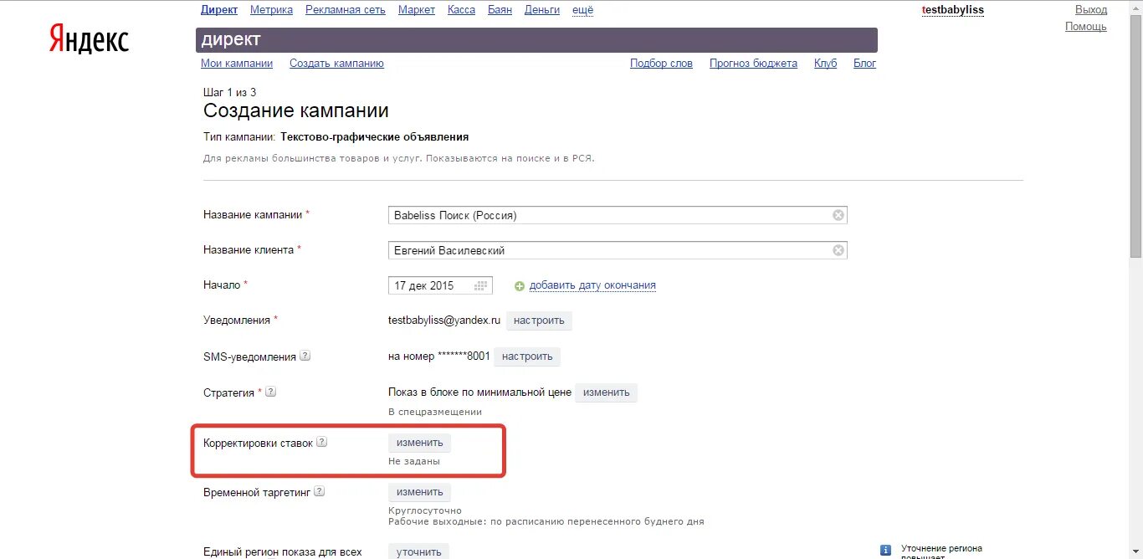Image resolution: width=1143 pixels, height=559 pixels.
Task: Click изменить next to the Стратегия setting
Action: click(x=606, y=392)
